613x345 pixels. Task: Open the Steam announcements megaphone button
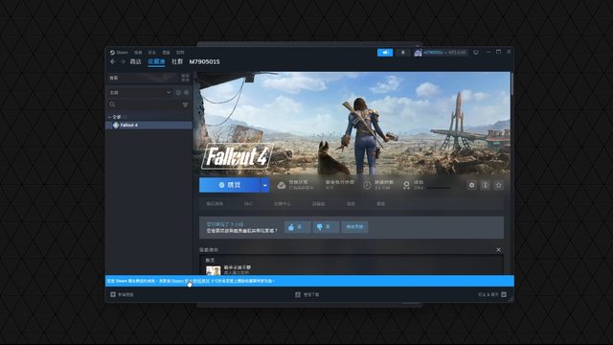point(385,53)
